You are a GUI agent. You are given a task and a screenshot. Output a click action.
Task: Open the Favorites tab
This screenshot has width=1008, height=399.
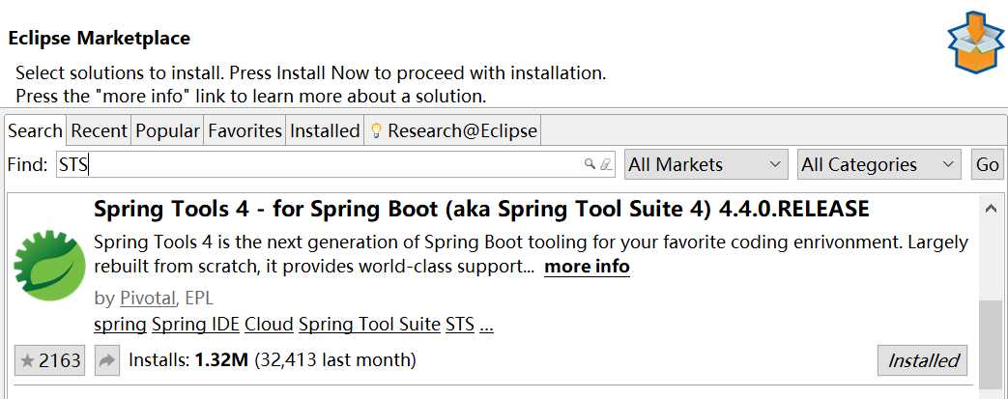click(245, 131)
